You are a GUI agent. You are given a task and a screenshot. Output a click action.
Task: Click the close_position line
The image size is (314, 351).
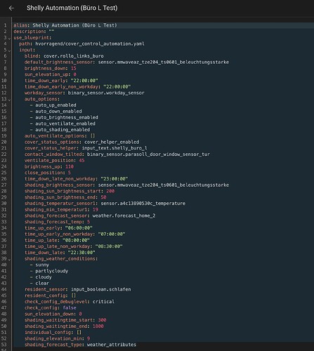click(48, 173)
